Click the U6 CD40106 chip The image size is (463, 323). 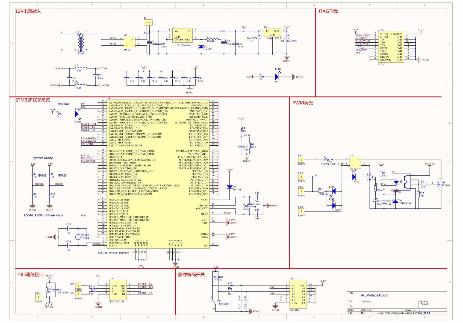click(298, 295)
